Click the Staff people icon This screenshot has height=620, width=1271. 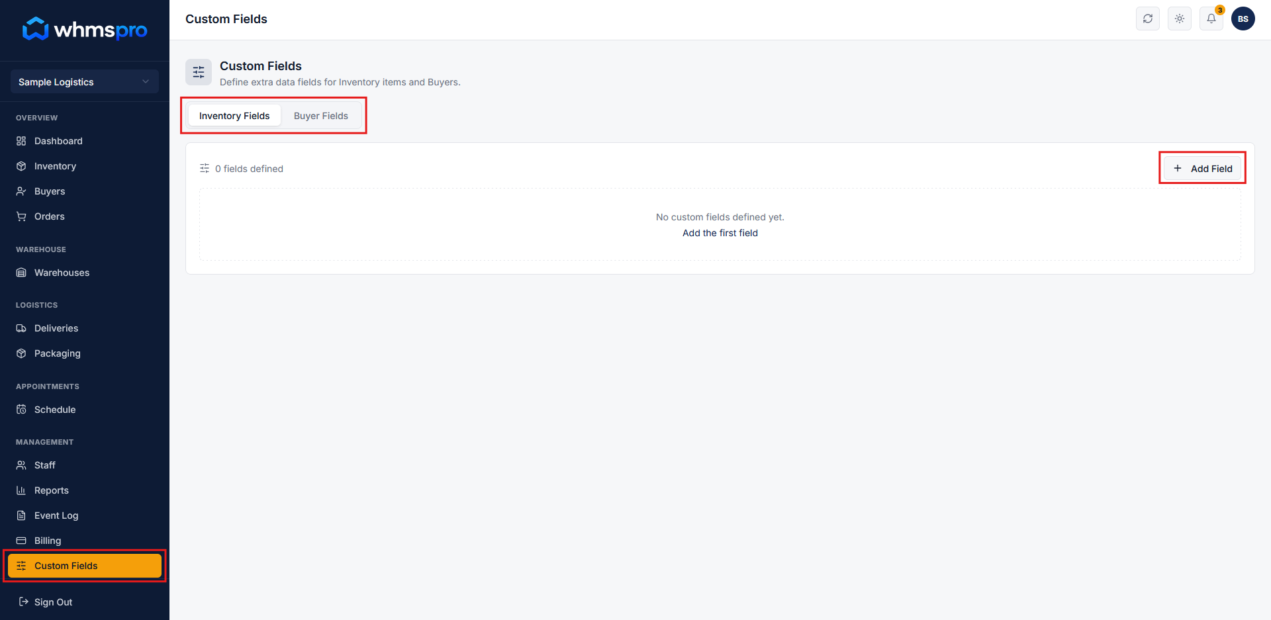[x=21, y=465]
